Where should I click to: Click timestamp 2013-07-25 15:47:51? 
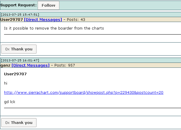(20, 14)
